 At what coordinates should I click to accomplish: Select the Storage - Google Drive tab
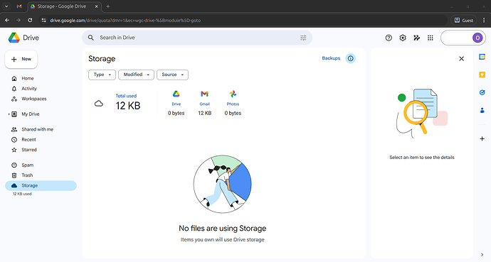(65, 6)
